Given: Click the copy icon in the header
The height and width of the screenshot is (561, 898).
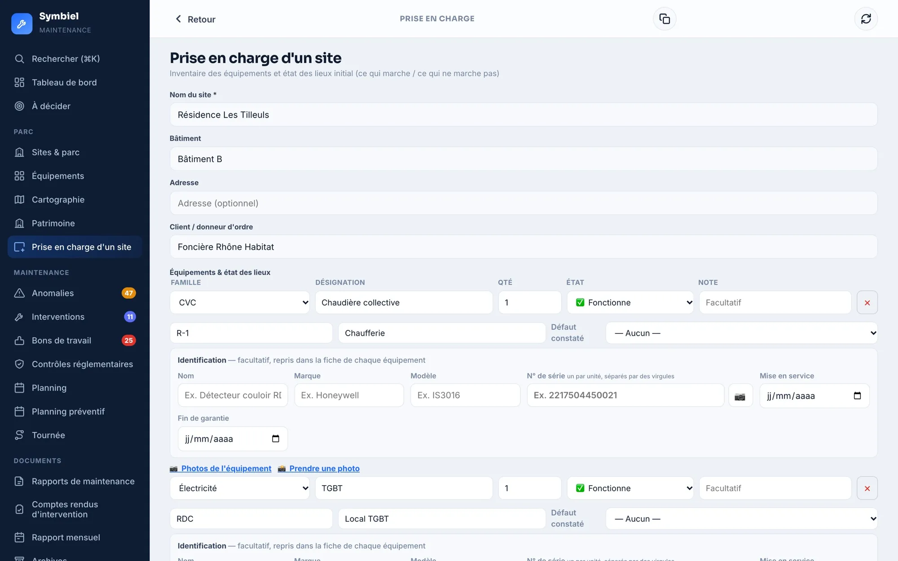Looking at the screenshot, I should (665, 19).
